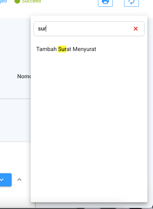The width and height of the screenshot is (153, 209).
Task: Click the refresh arrows icon button
Action: click(131, 2)
